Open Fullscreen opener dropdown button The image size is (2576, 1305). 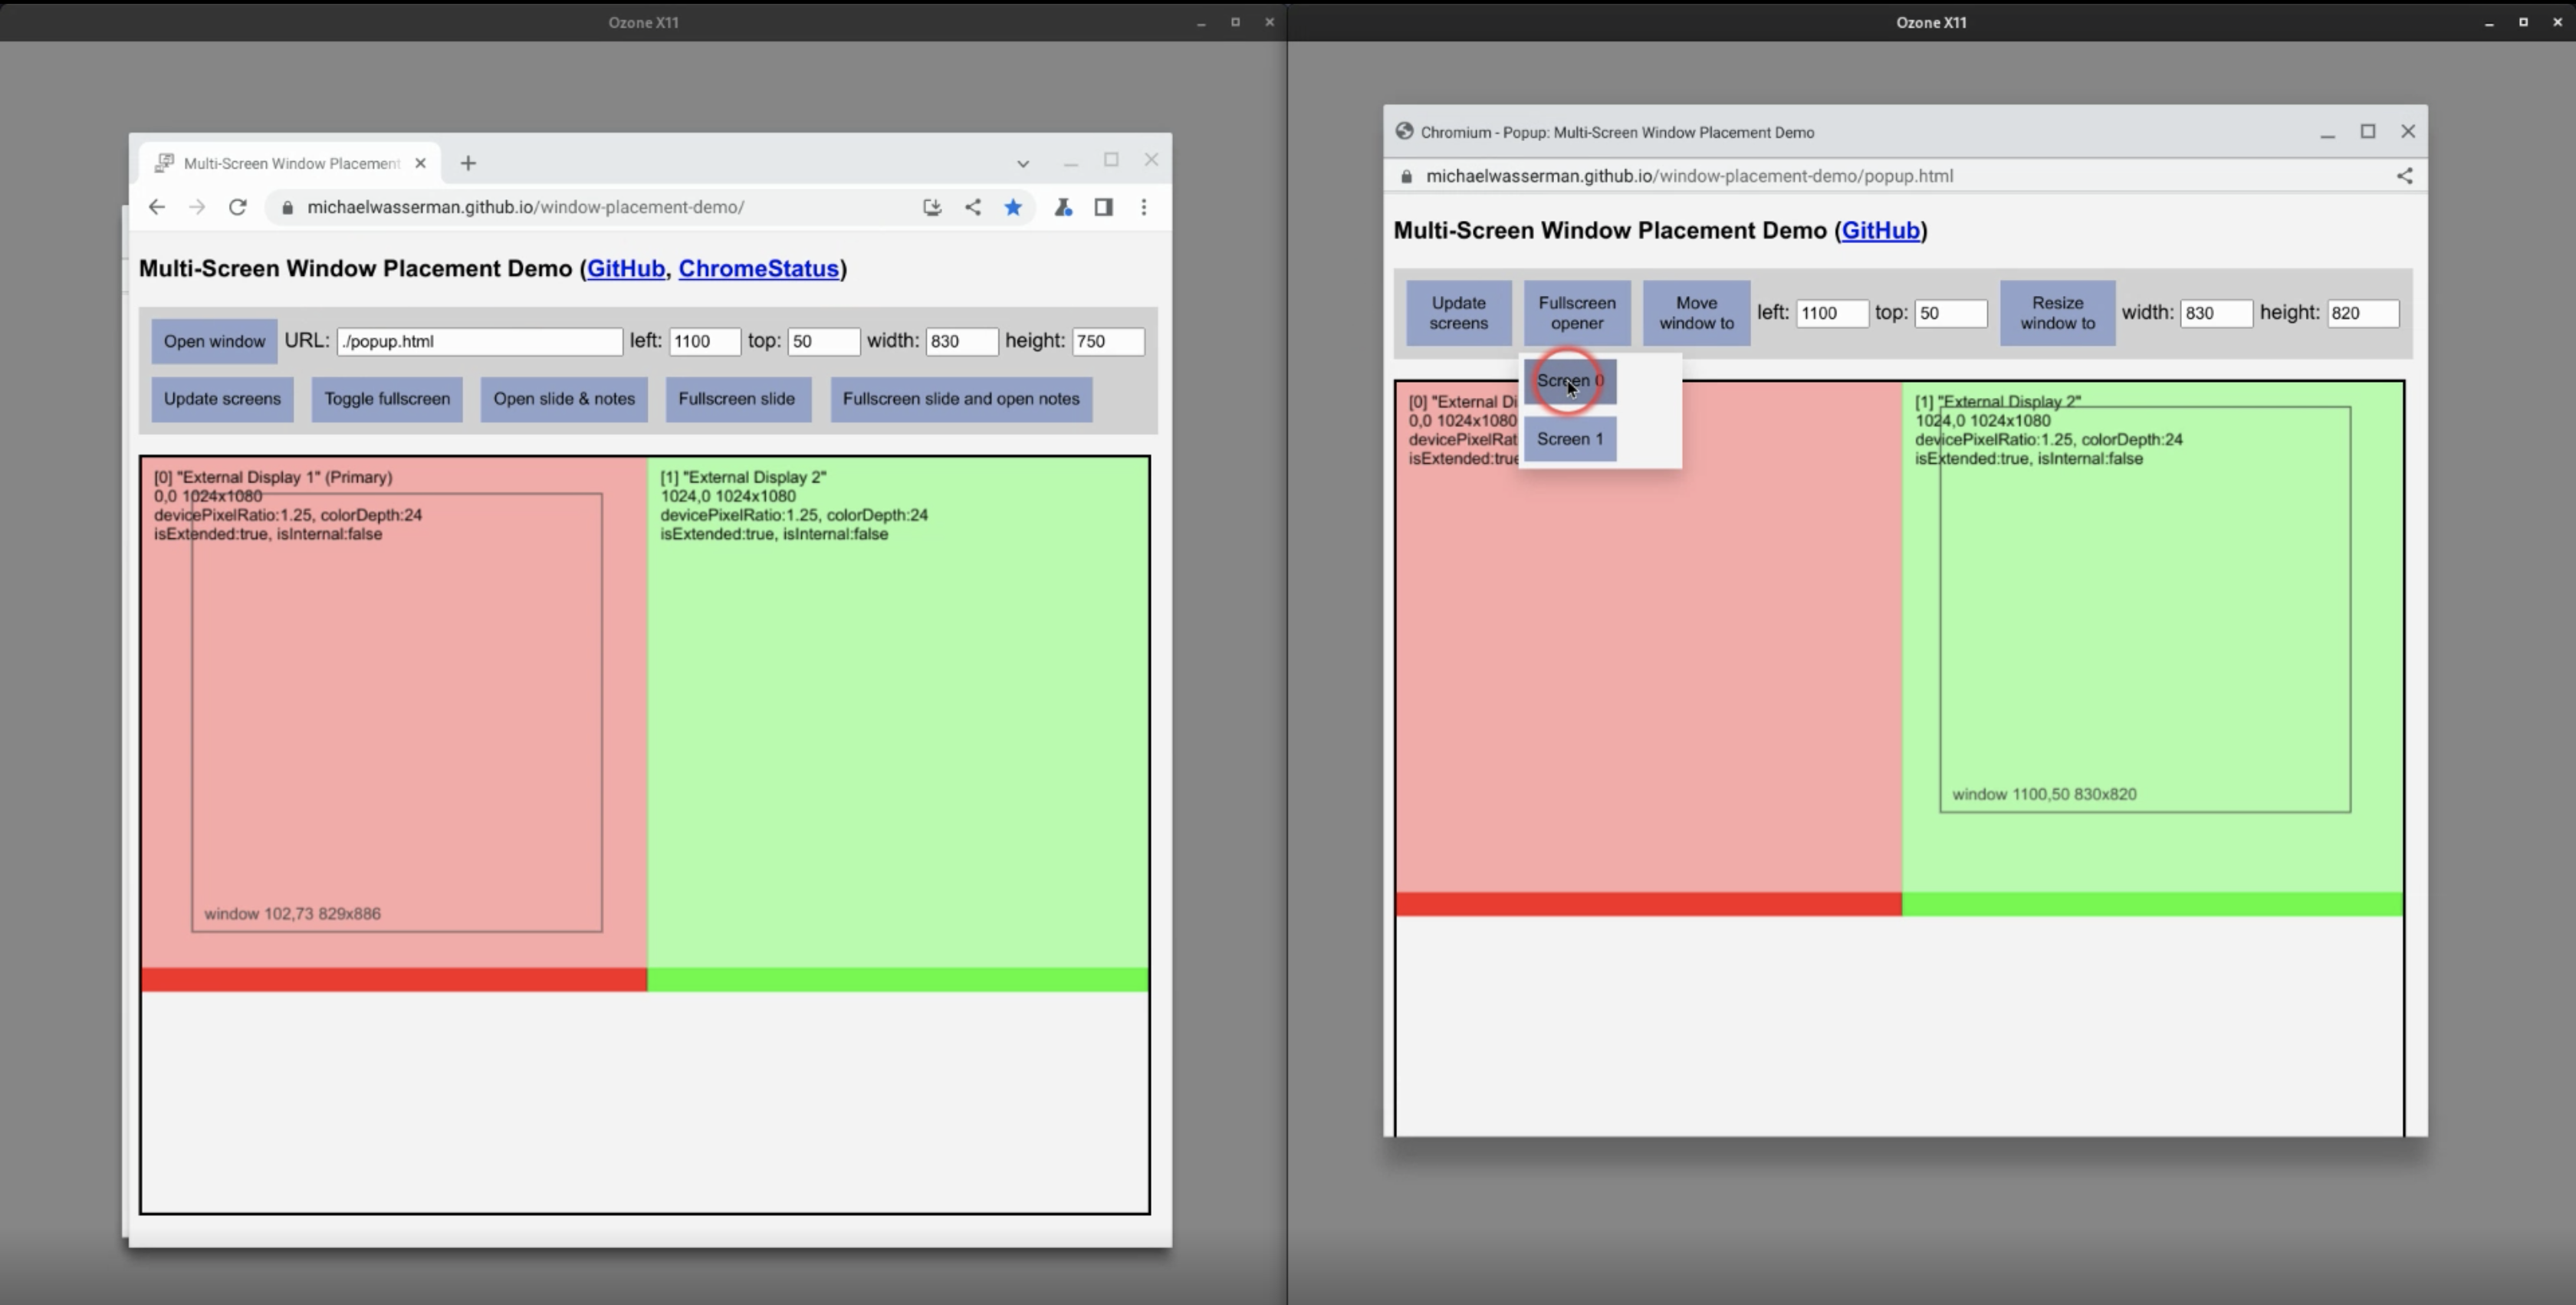point(1576,313)
